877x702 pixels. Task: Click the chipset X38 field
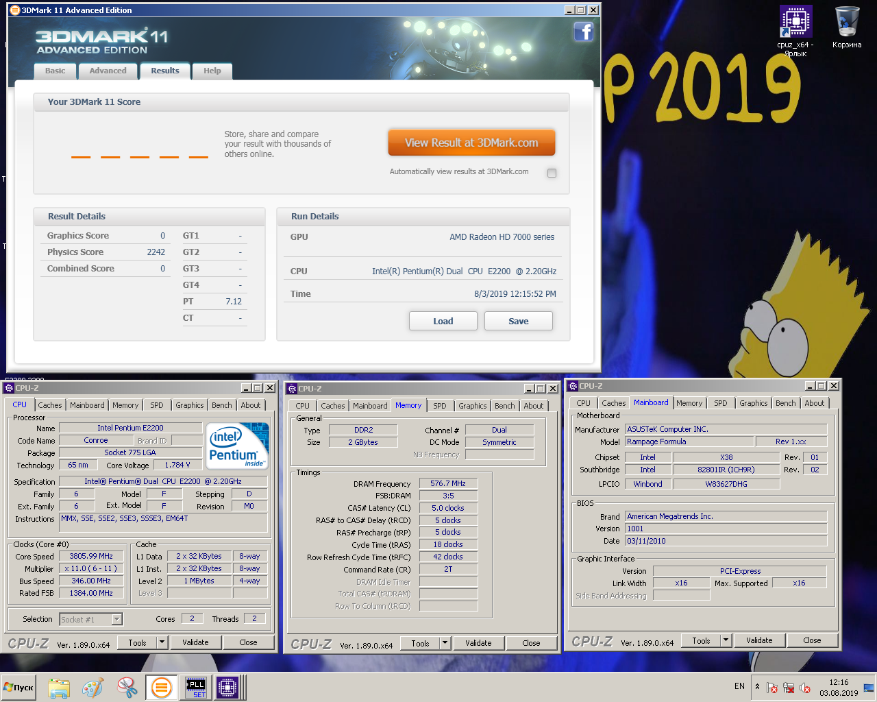tap(726, 457)
